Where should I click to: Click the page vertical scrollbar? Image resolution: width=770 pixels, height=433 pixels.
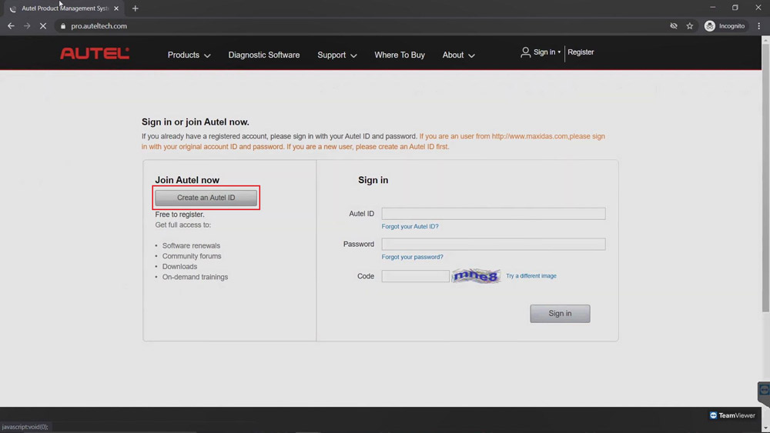[x=765, y=178]
